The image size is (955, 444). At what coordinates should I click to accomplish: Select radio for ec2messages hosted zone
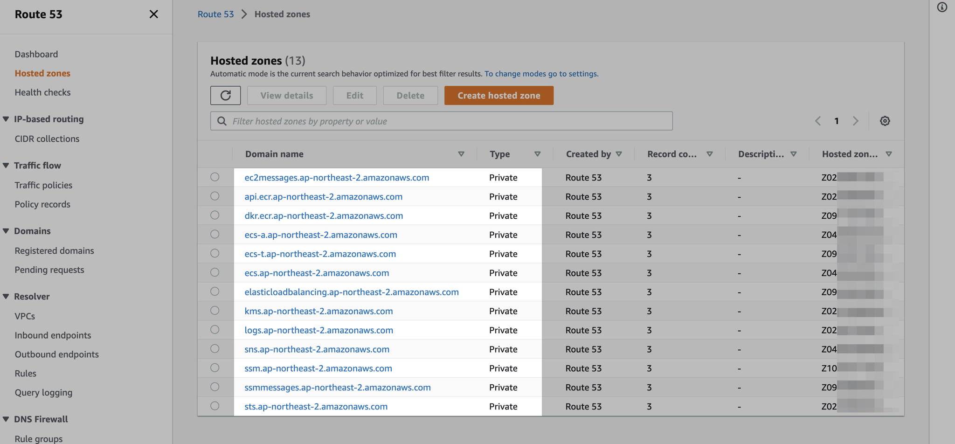click(215, 177)
